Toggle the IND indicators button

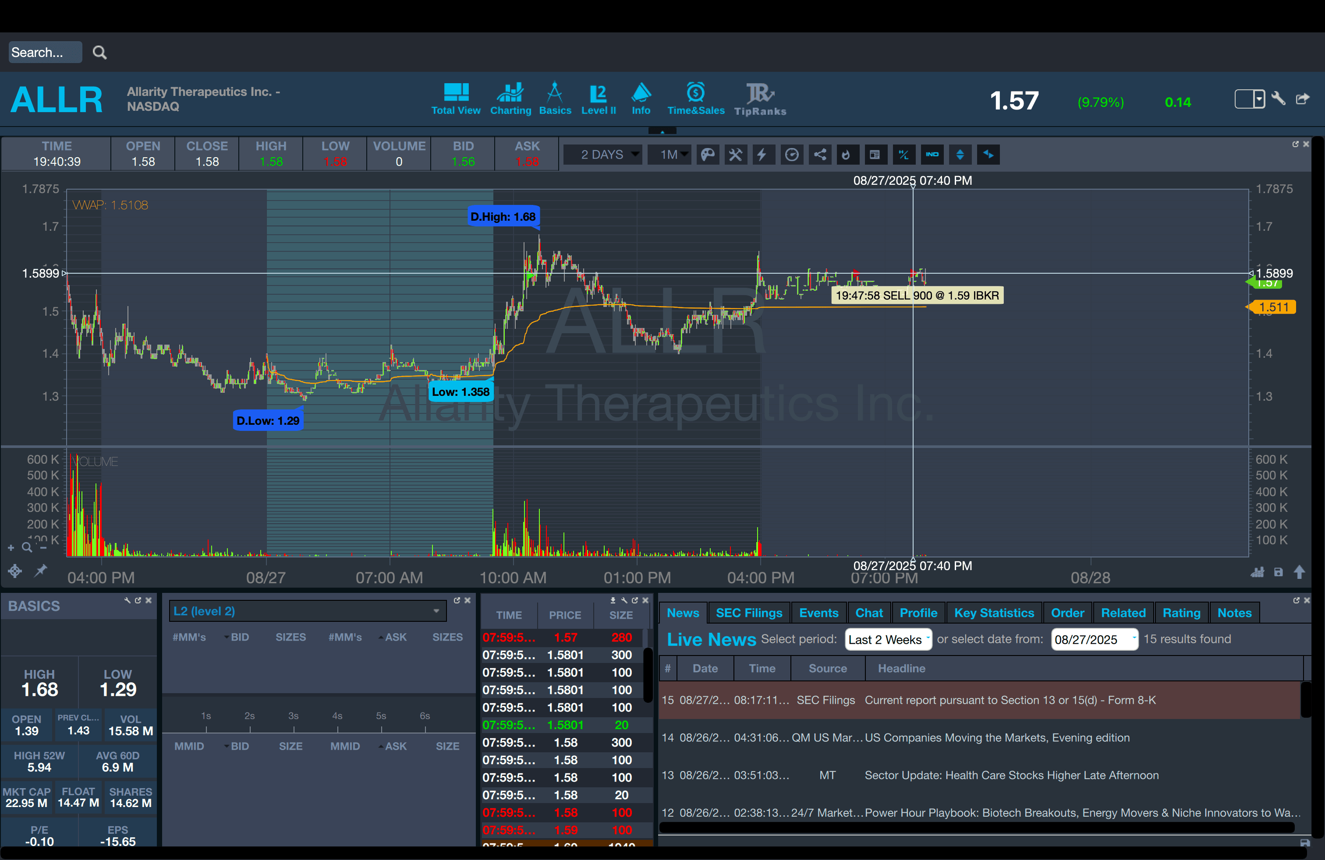[932, 155]
